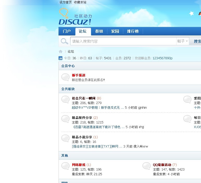This screenshot has width=201, height=183.
Task: Click the magnifier search icon
Action: [x=64, y=41]
